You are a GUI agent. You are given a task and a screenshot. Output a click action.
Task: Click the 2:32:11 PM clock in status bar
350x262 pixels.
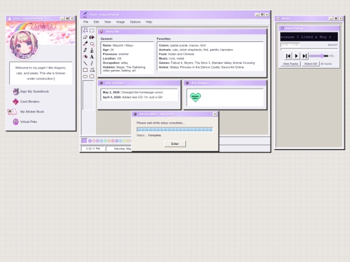pyautogui.click(x=93, y=148)
